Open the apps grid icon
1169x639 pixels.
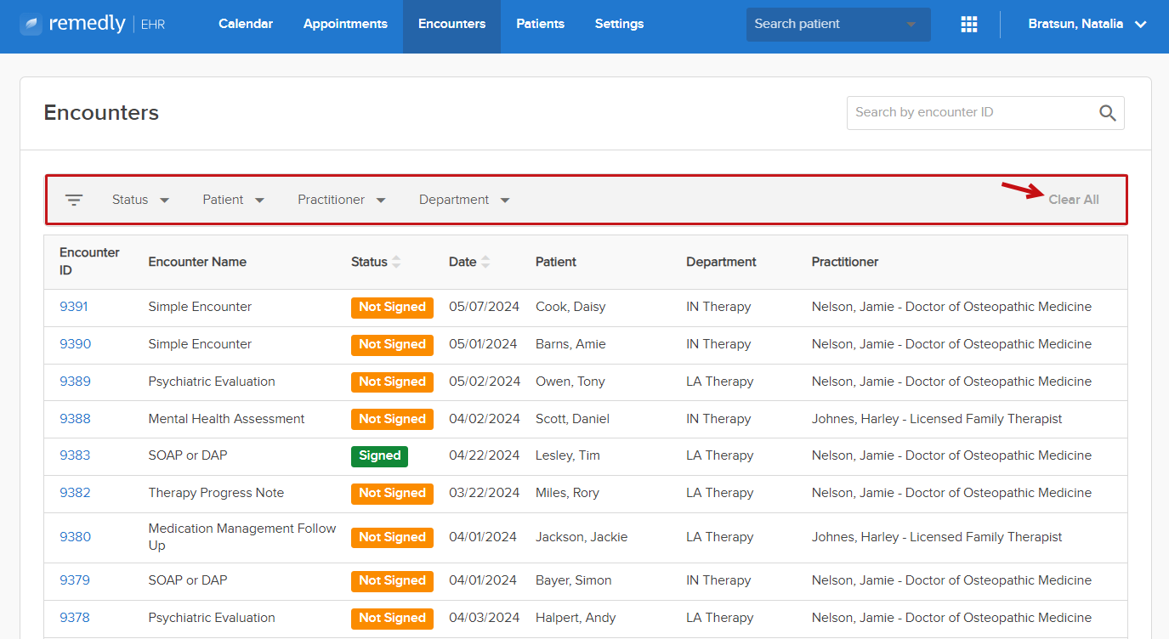coord(969,25)
